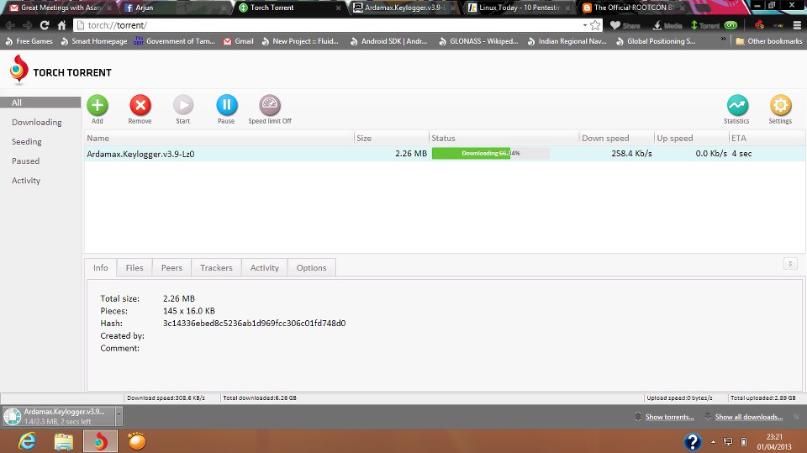Screen dimensions: 807x453
Task: Switch to the Linux Today browser tab
Action: coord(519,8)
